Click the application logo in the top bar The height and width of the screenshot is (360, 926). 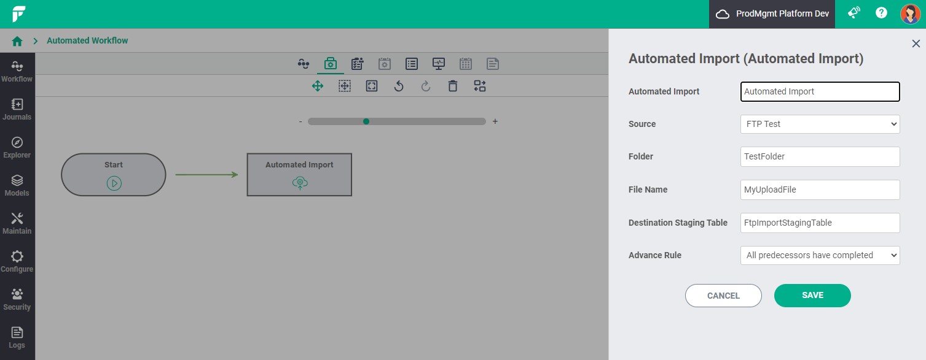tap(18, 13)
